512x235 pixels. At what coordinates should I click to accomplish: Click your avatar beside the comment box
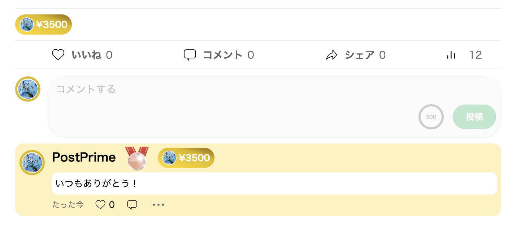(x=28, y=89)
